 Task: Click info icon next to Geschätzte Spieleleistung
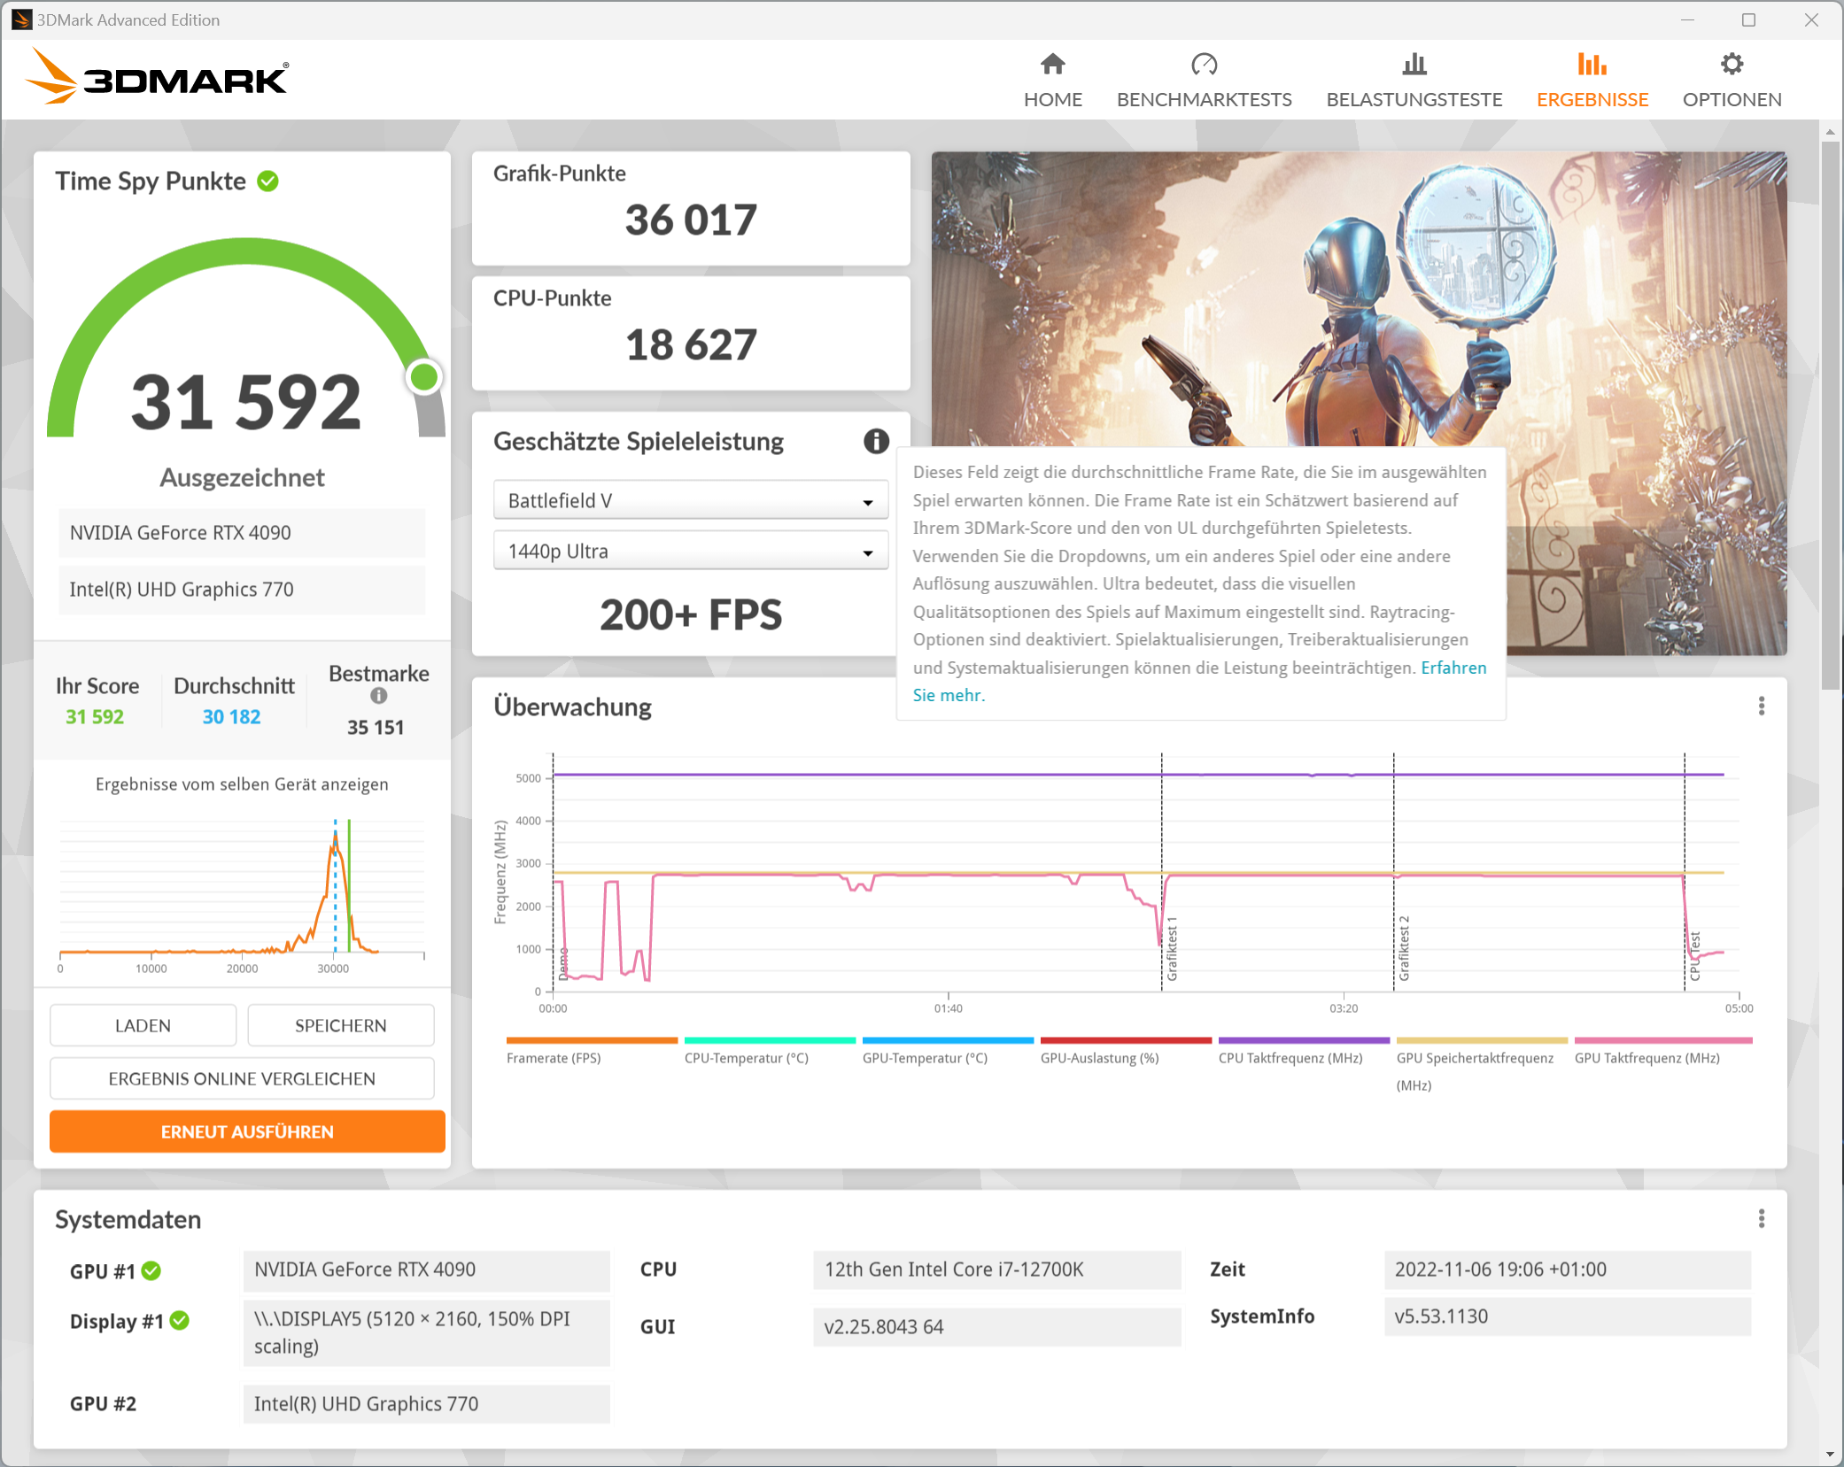coord(875,441)
